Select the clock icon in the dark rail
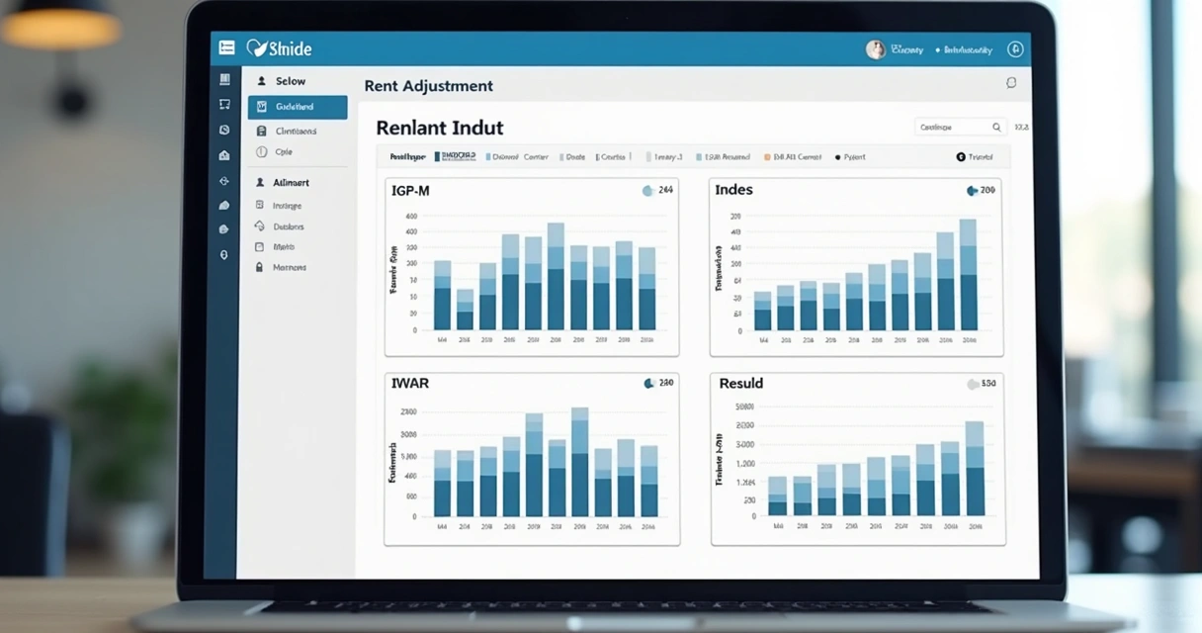The width and height of the screenshot is (1202, 633). (224, 130)
